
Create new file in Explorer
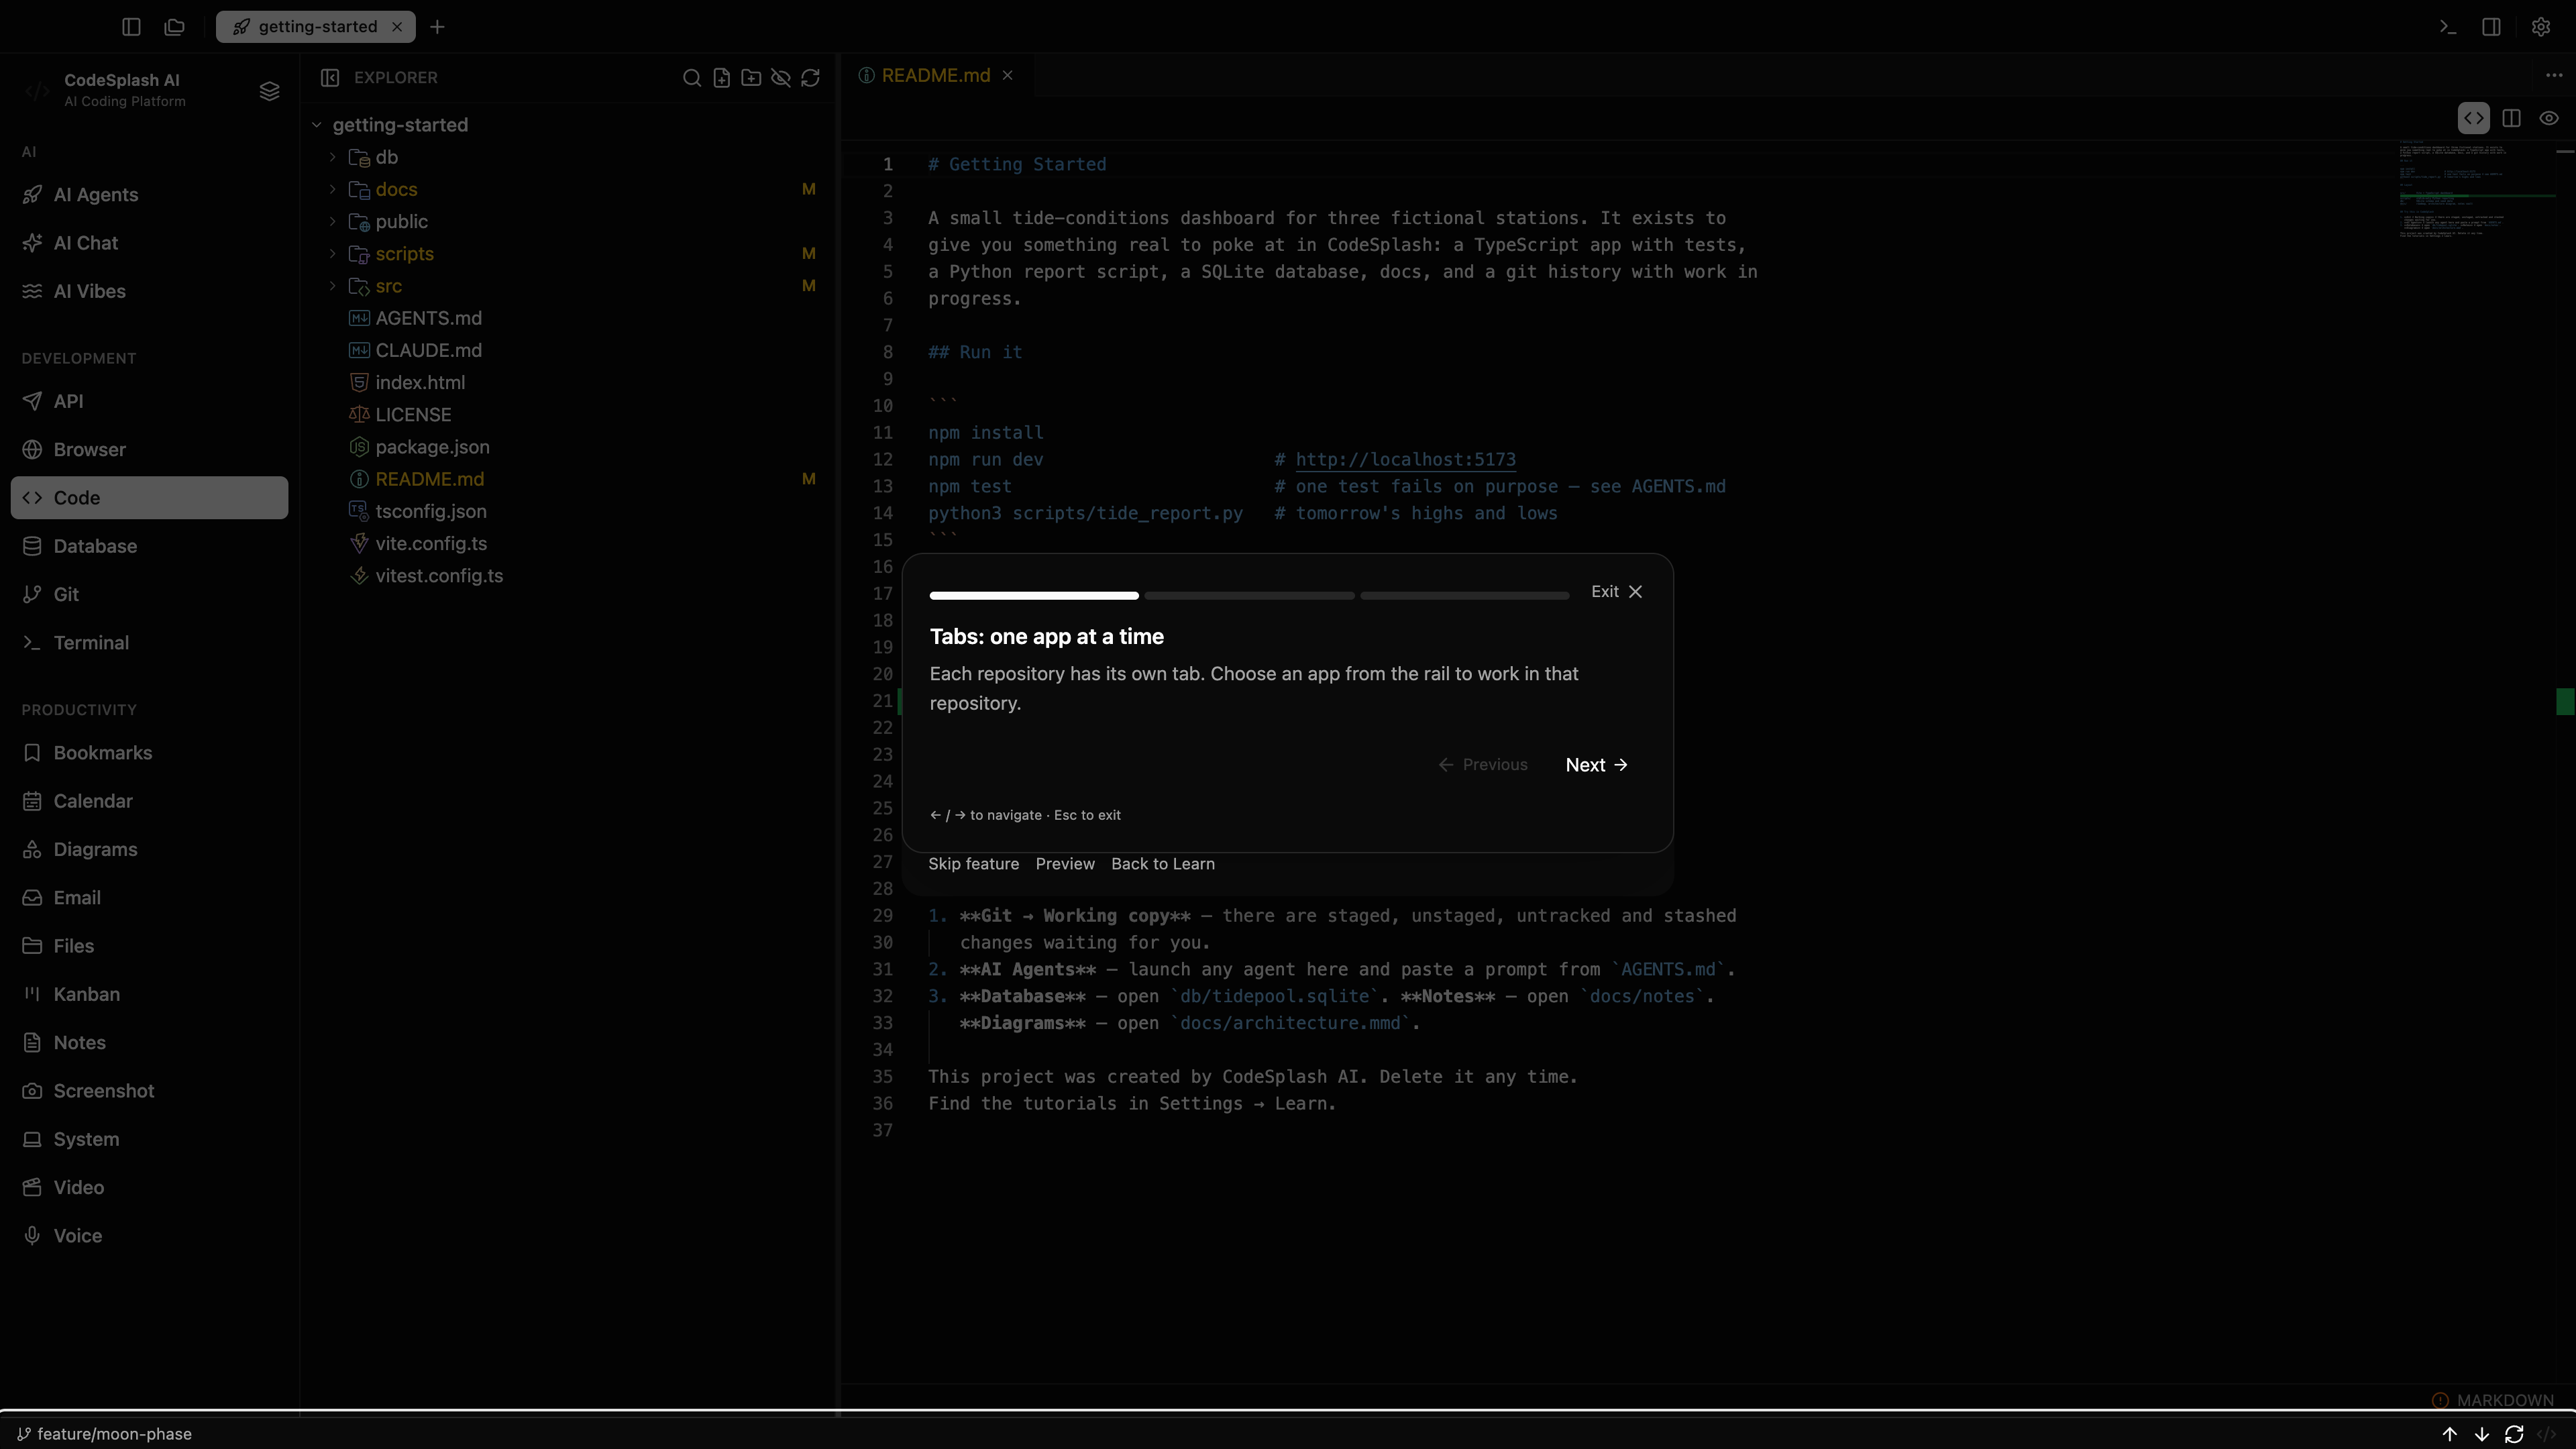point(721,77)
